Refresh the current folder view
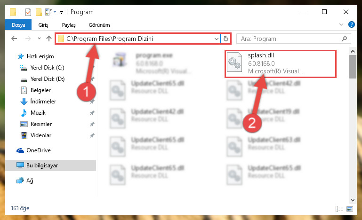Screen dimensions: 362x220 click(x=226, y=39)
